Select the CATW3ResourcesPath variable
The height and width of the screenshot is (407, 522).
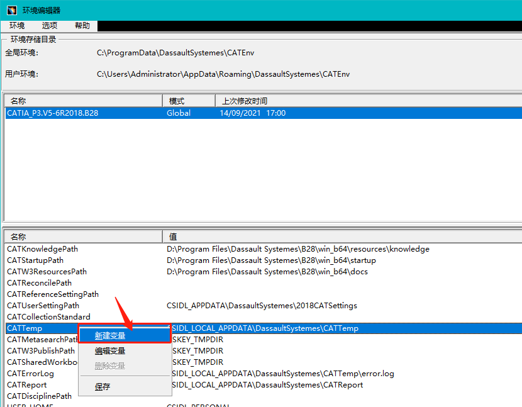tap(47, 272)
